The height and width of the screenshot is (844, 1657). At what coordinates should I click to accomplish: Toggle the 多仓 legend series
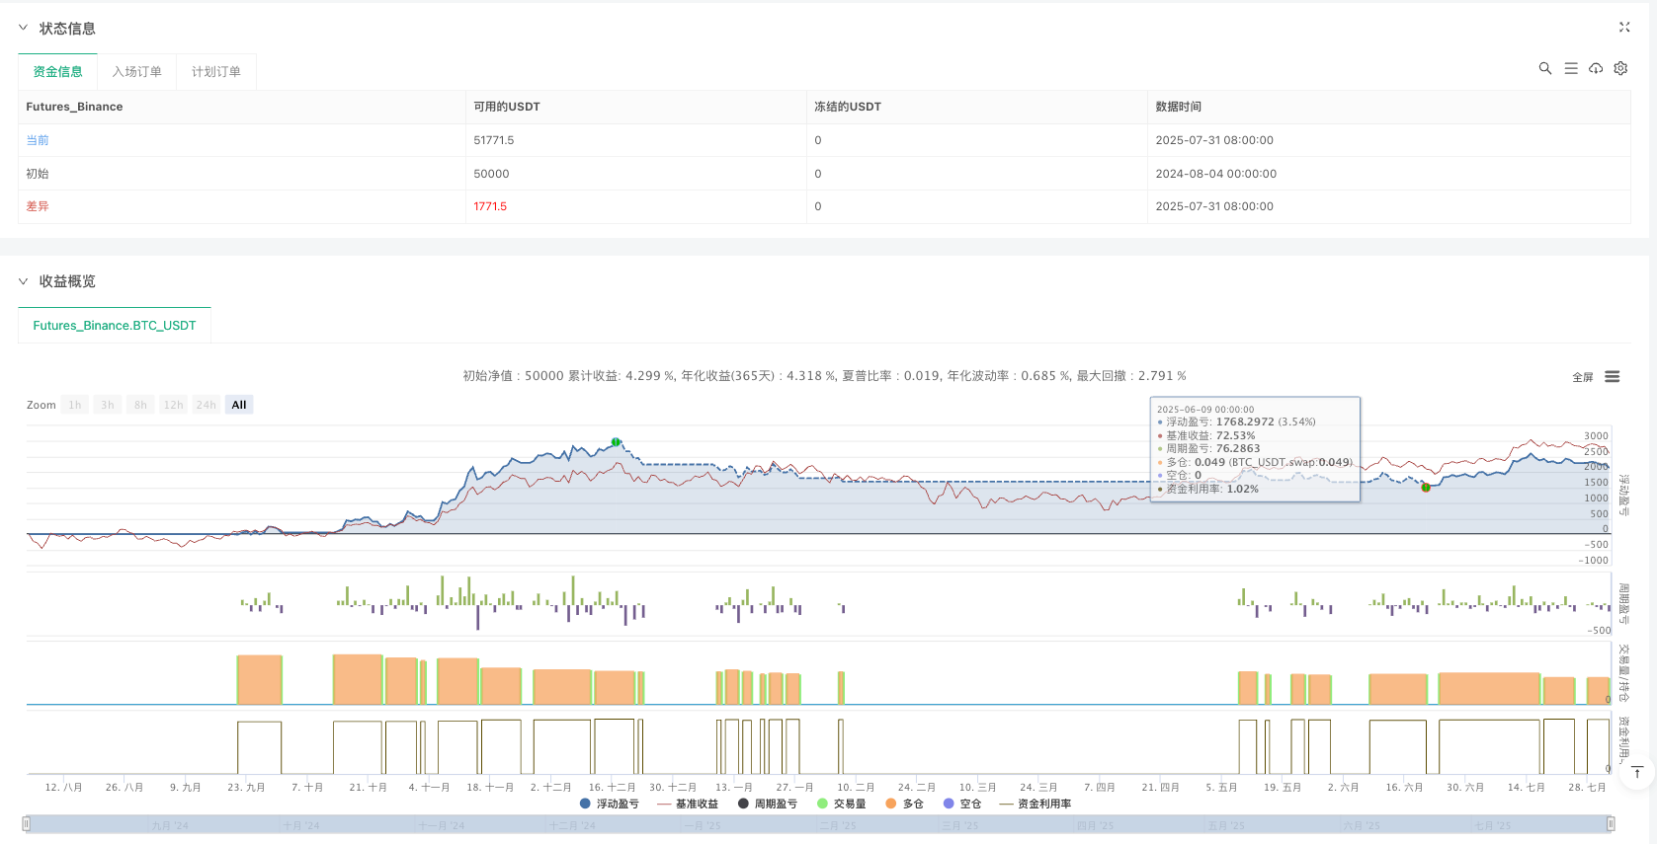click(904, 804)
